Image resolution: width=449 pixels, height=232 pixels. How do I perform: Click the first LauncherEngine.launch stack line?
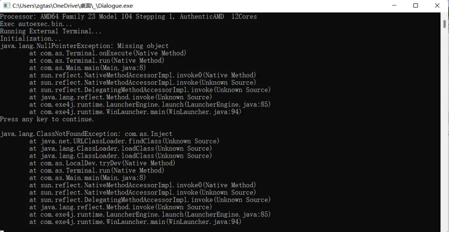pyautogui.click(x=150, y=105)
